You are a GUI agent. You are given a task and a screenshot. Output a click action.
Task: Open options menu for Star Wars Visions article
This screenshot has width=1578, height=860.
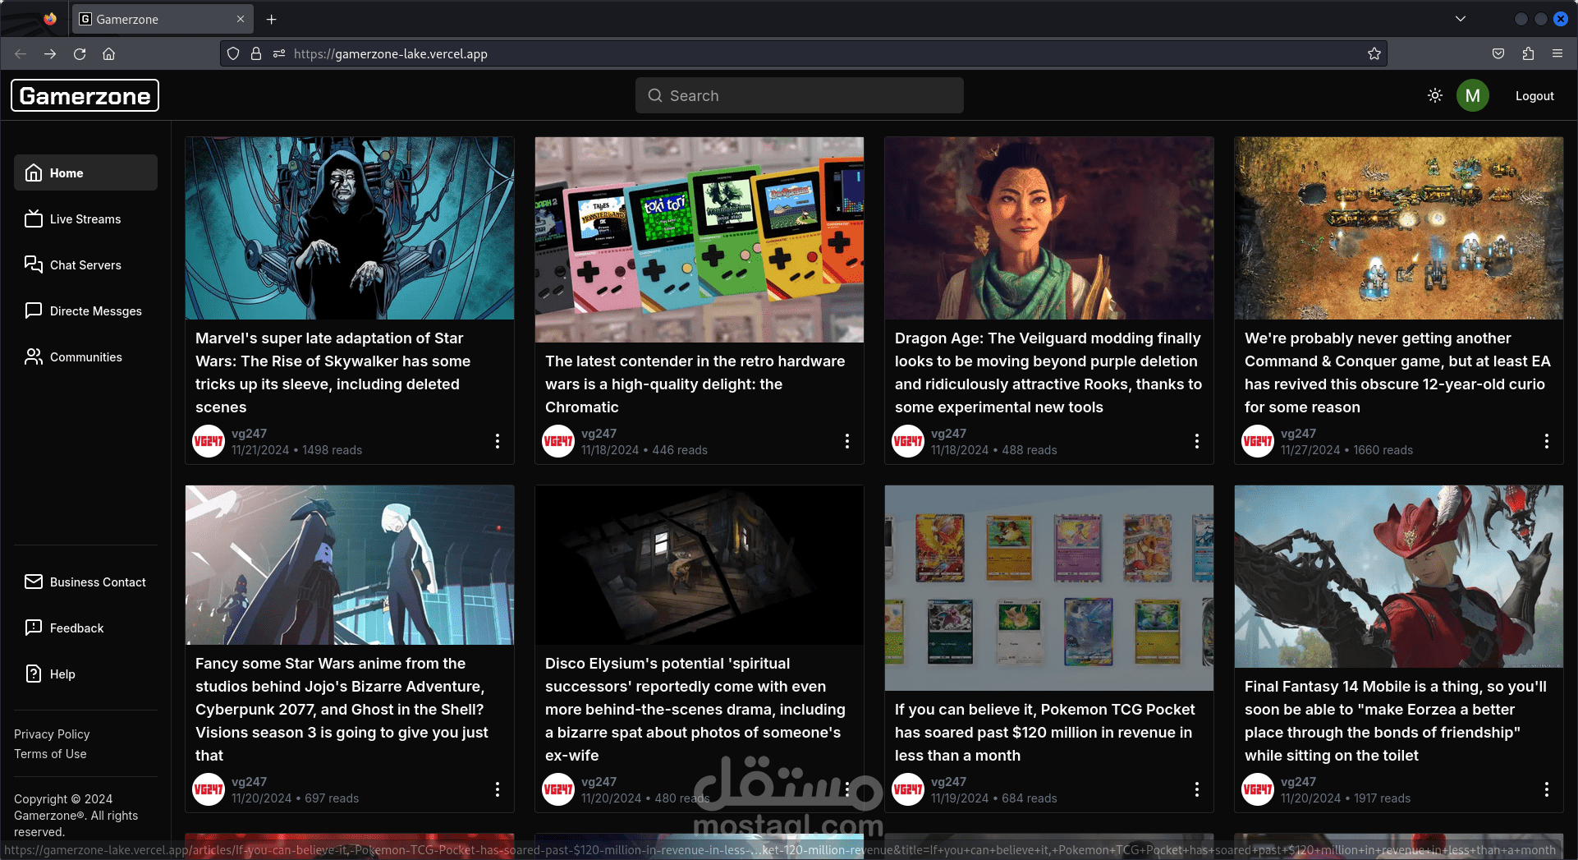point(498,789)
